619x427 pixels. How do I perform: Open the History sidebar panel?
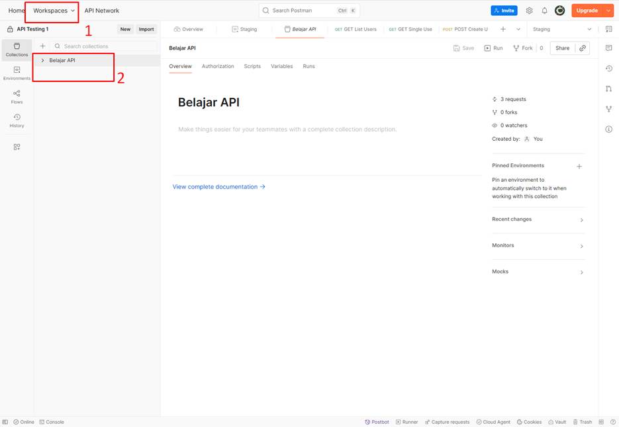point(17,120)
